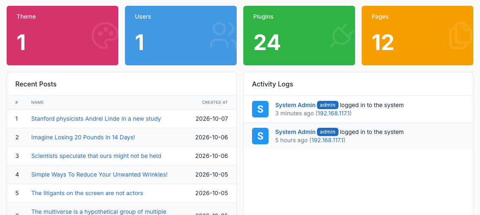Open the Users statistics card

click(x=180, y=36)
